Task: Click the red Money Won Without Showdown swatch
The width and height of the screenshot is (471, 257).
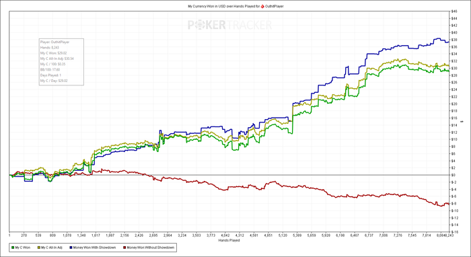Action: pos(124,248)
